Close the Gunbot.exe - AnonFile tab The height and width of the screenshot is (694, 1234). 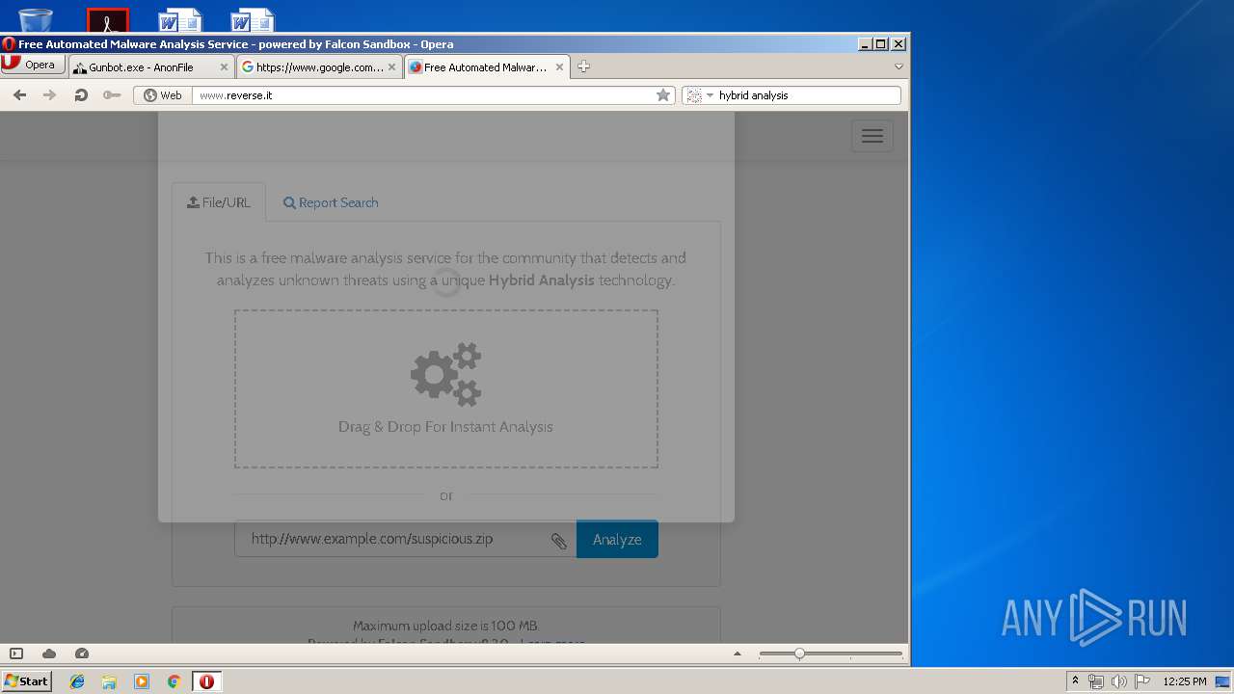[x=225, y=67]
